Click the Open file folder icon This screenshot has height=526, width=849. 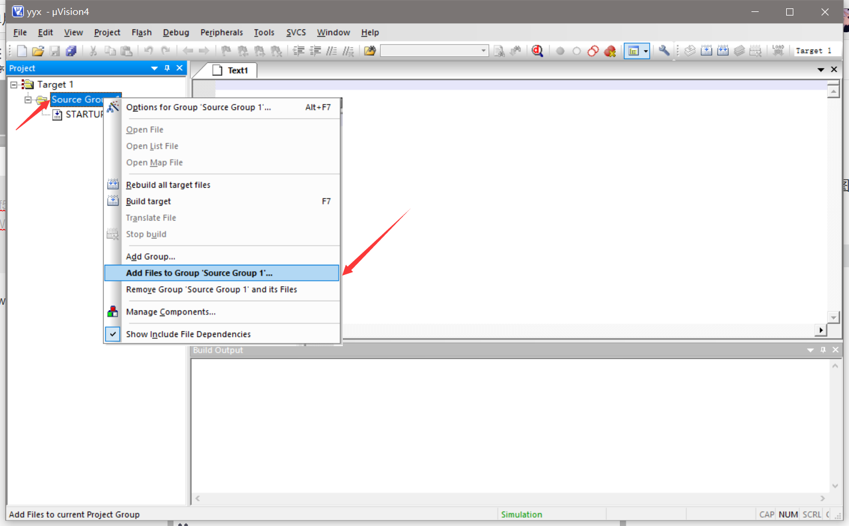(38, 51)
